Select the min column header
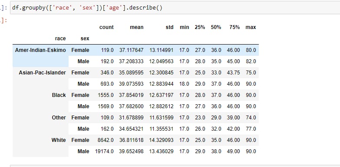Viewport: 340px width, 167px height. 184,27
